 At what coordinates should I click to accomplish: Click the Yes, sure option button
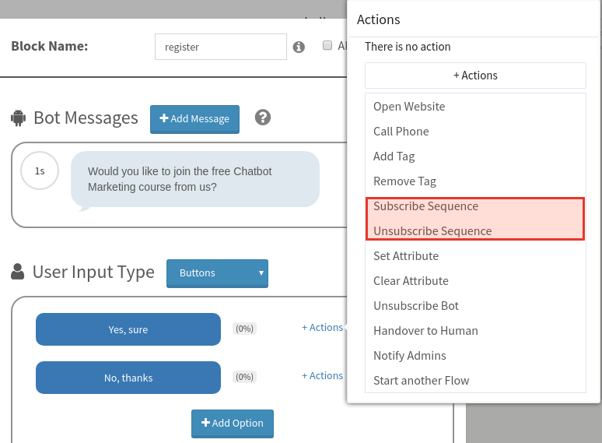[128, 329]
